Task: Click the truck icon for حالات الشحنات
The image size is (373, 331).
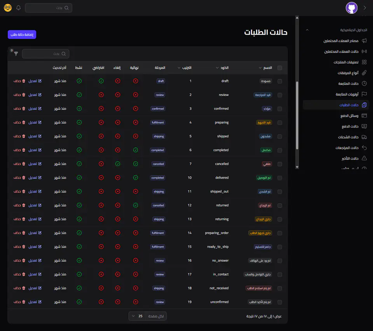Action: (x=364, y=137)
